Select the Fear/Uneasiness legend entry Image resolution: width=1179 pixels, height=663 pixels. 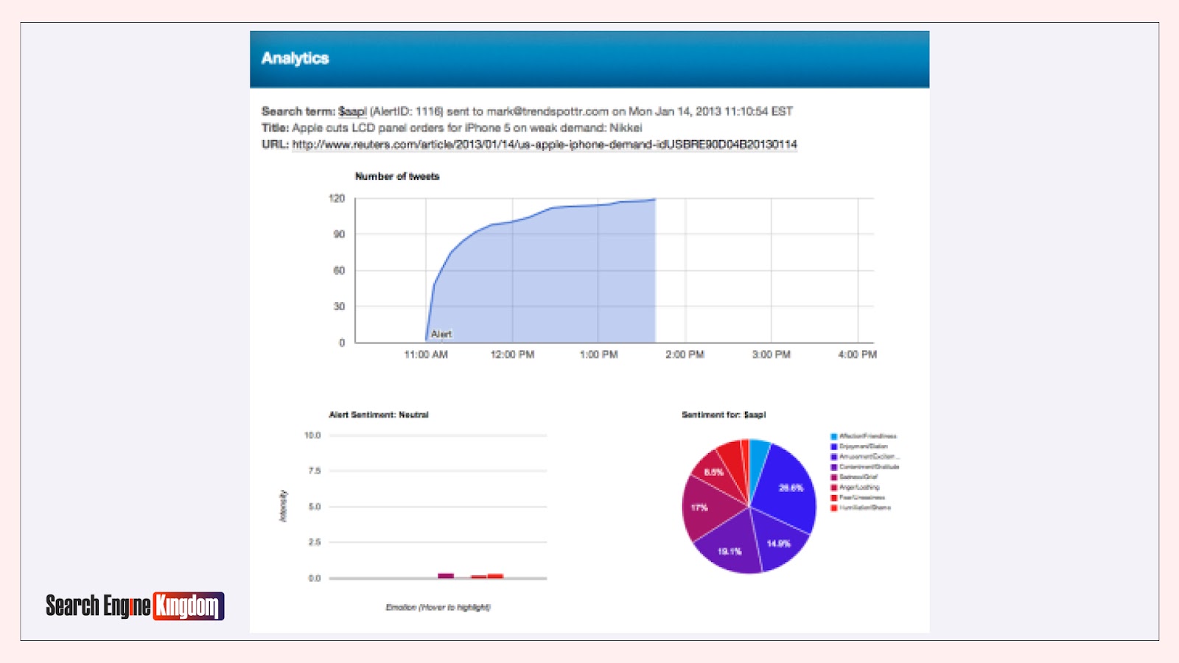coord(858,497)
